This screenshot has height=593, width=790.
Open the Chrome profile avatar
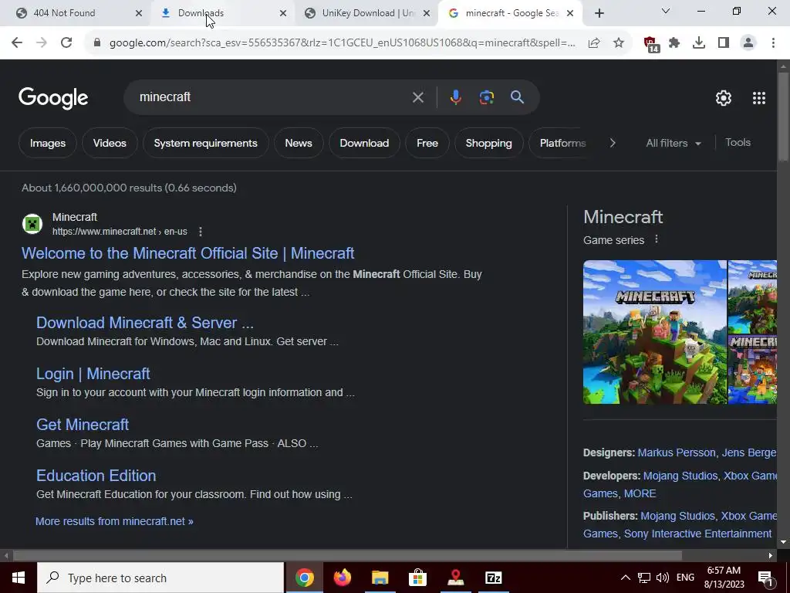click(x=748, y=43)
